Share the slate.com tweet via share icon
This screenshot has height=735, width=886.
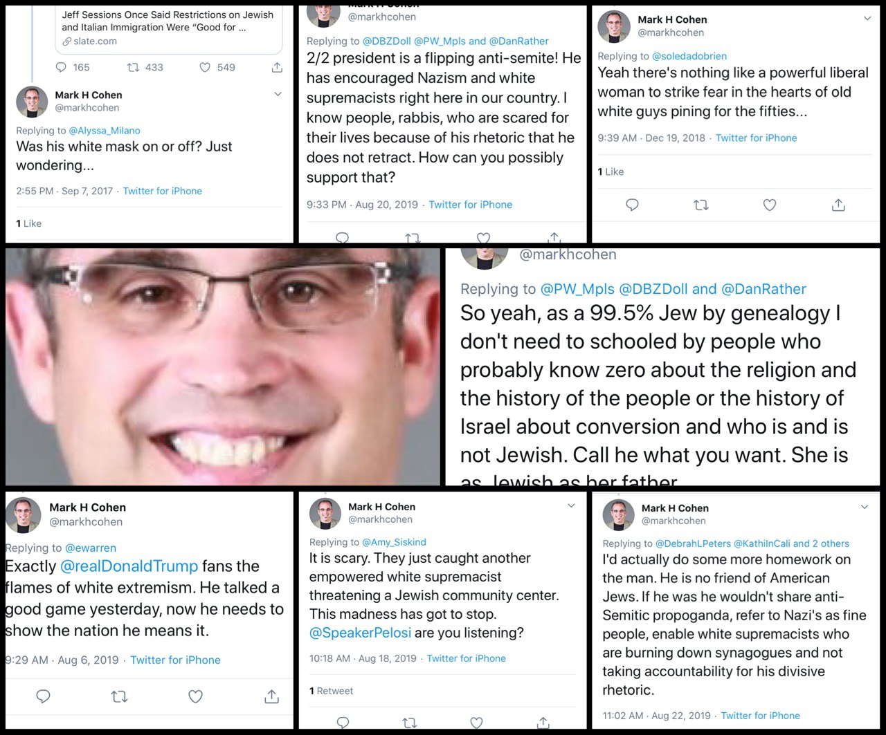pos(277,67)
